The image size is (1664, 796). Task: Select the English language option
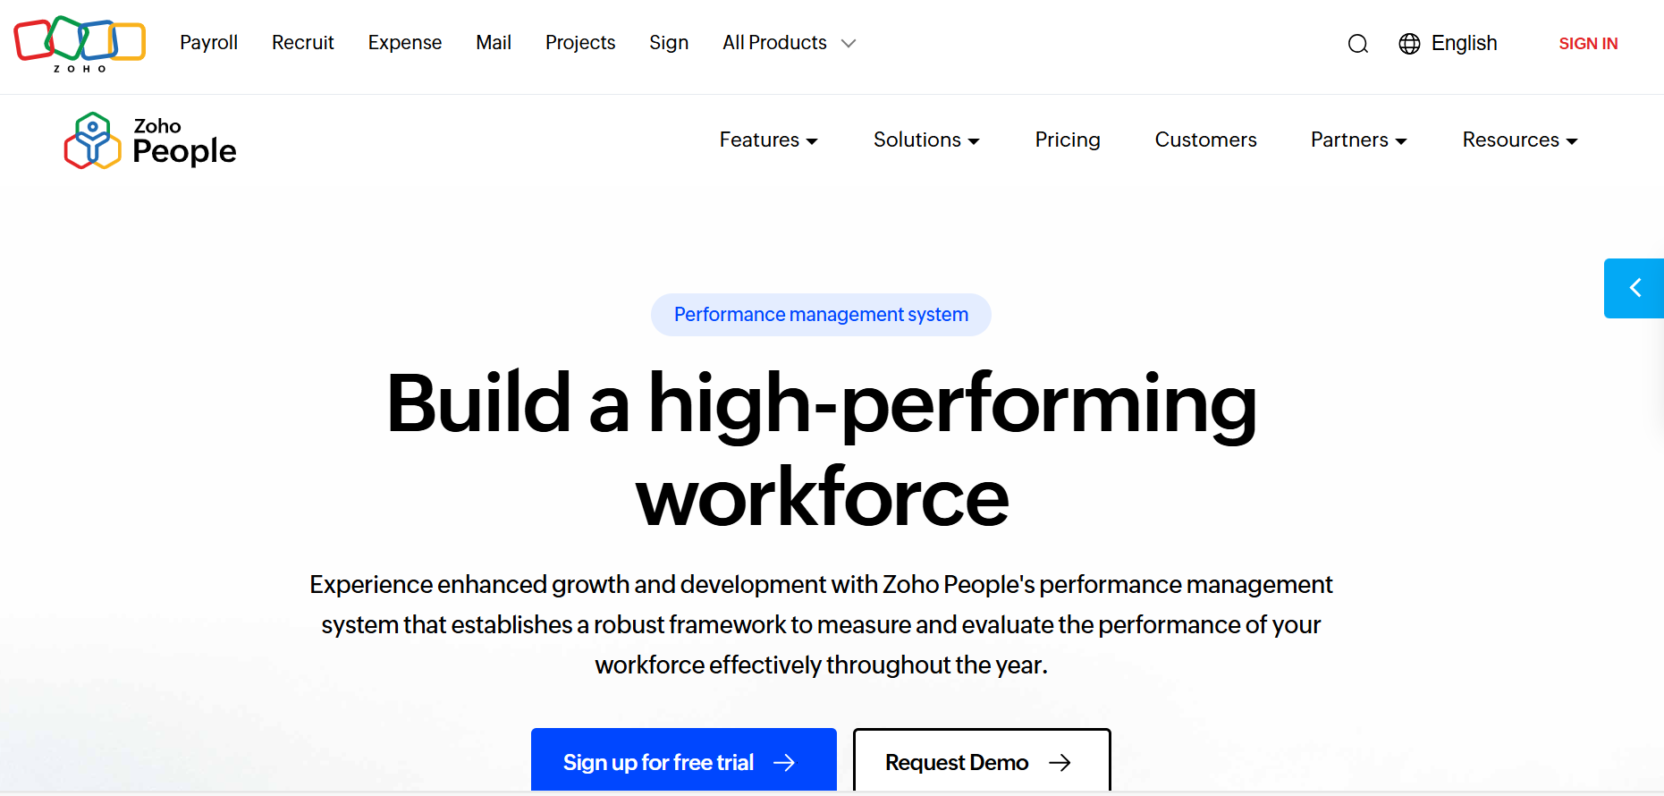[1464, 43]
